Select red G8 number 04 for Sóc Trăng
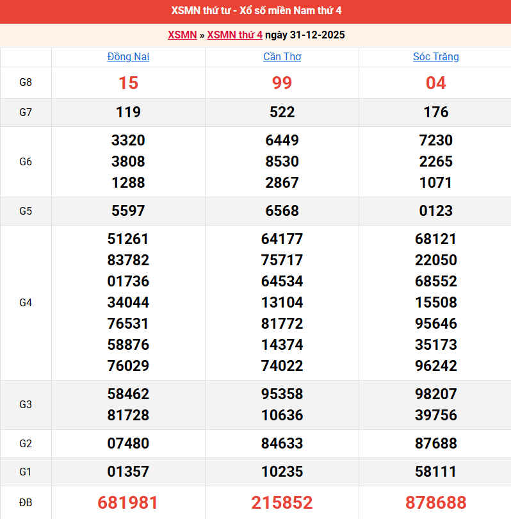 click(x=435, y=83)
